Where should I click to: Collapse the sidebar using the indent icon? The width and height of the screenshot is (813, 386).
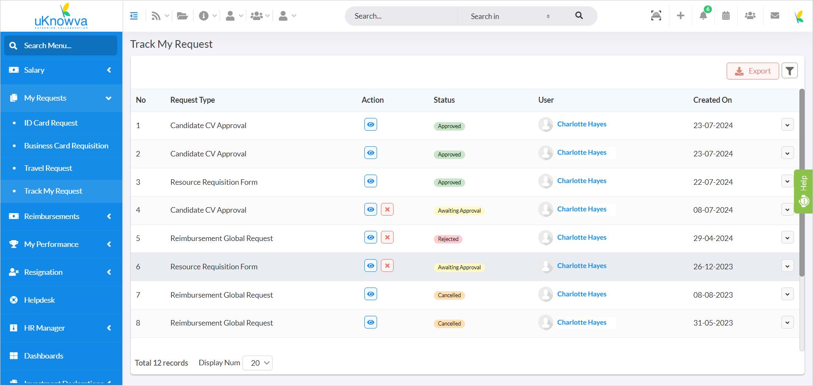coord(134,16)
